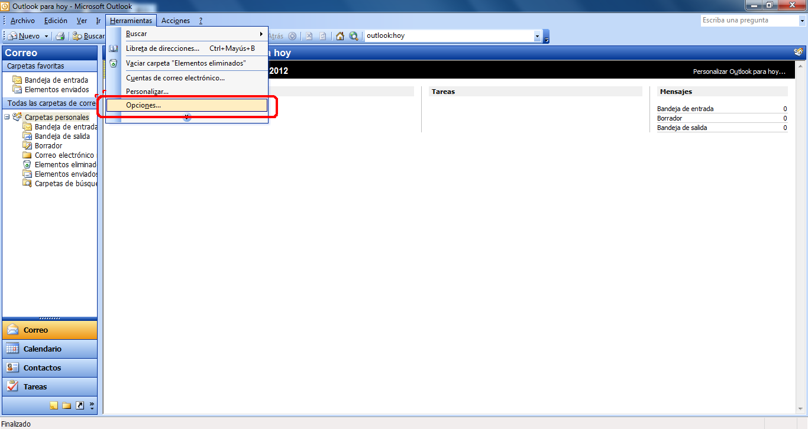Click the Tareas column header
The height and width of the screenshot is (429, 808).
pos(535,92)
